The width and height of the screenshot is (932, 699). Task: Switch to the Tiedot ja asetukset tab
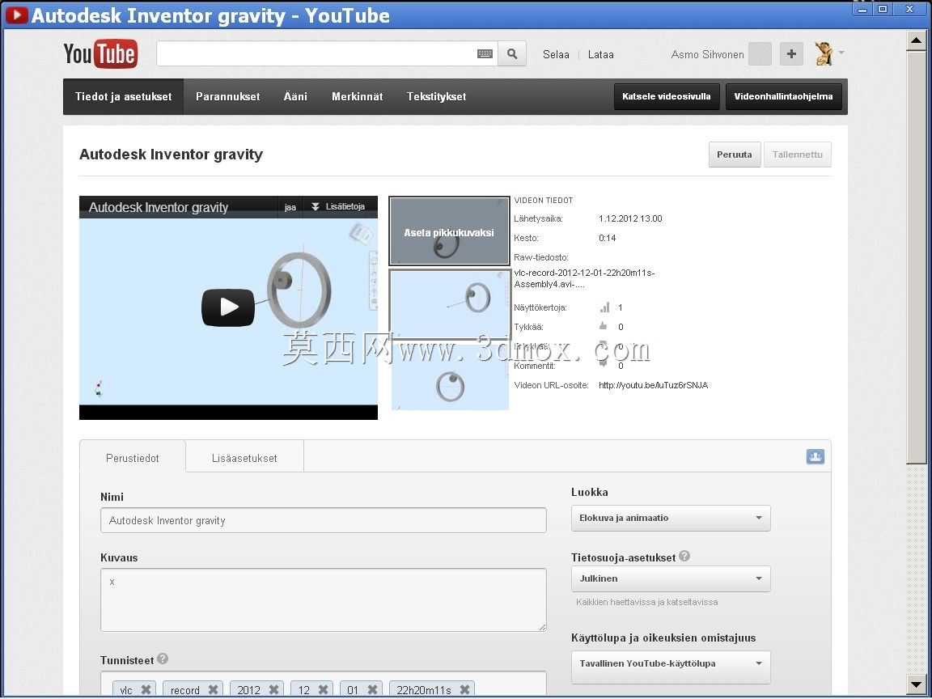[x=123, y=96]
